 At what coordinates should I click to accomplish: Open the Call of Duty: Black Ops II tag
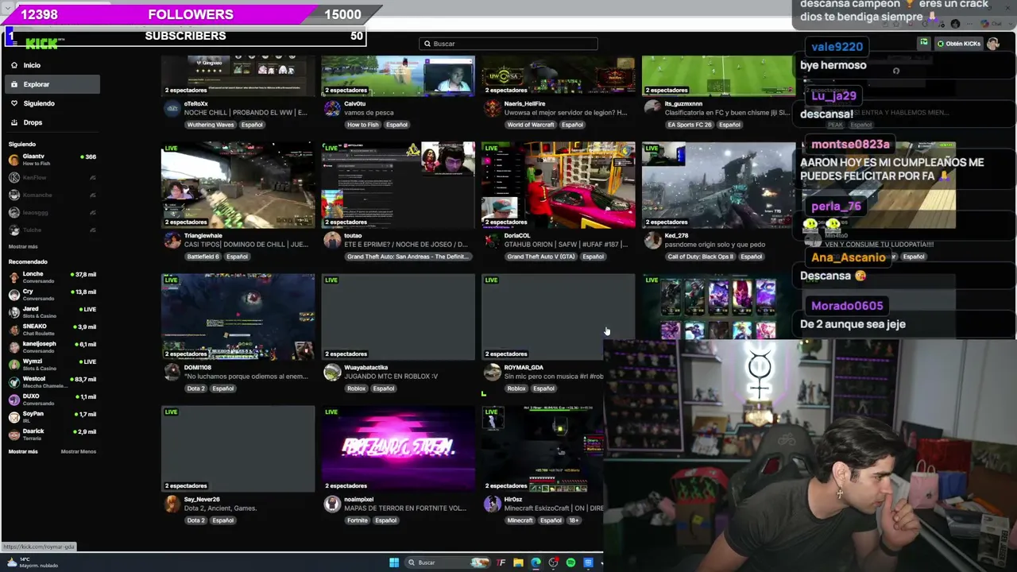tap(701, 257)
